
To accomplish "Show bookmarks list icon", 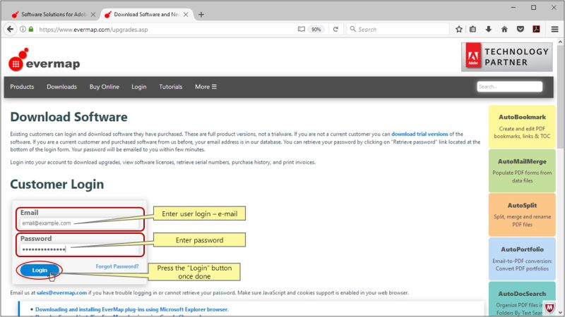I will (x=472, y=29).
